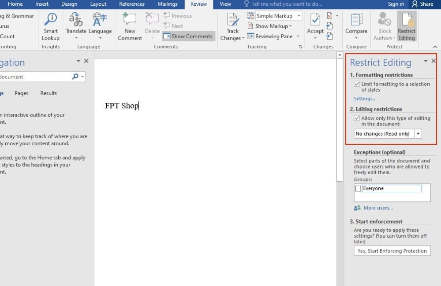Switch to References tab

pyautogui.click(x=131, y=4)
